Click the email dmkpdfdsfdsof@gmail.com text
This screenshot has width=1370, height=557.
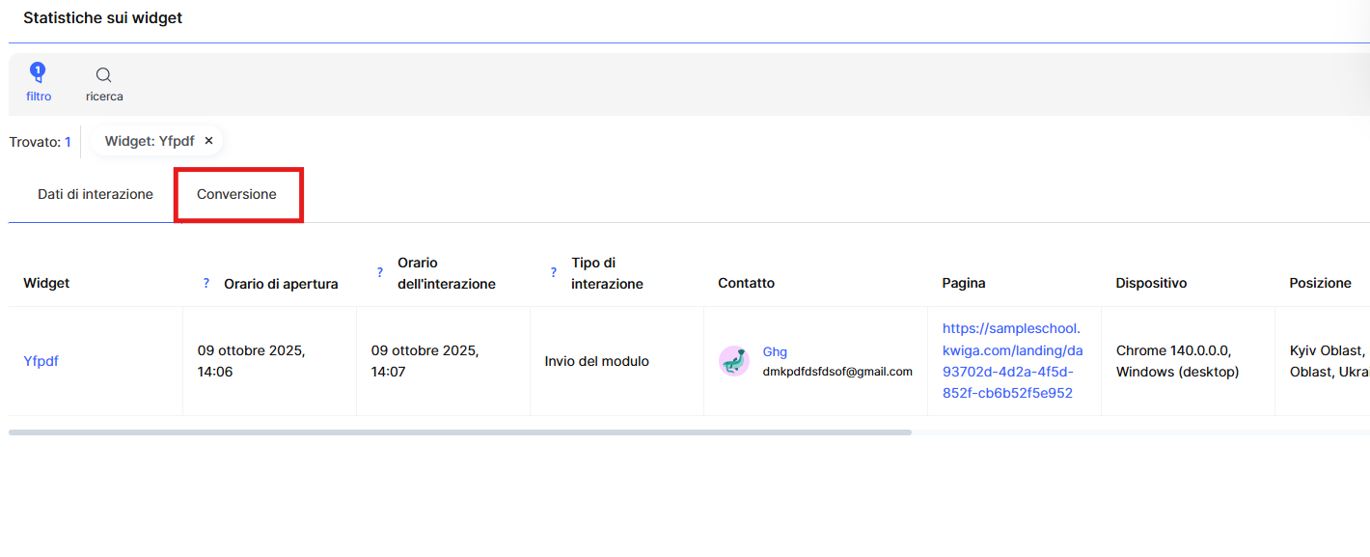pyautogui.click(x=837, y=372)
